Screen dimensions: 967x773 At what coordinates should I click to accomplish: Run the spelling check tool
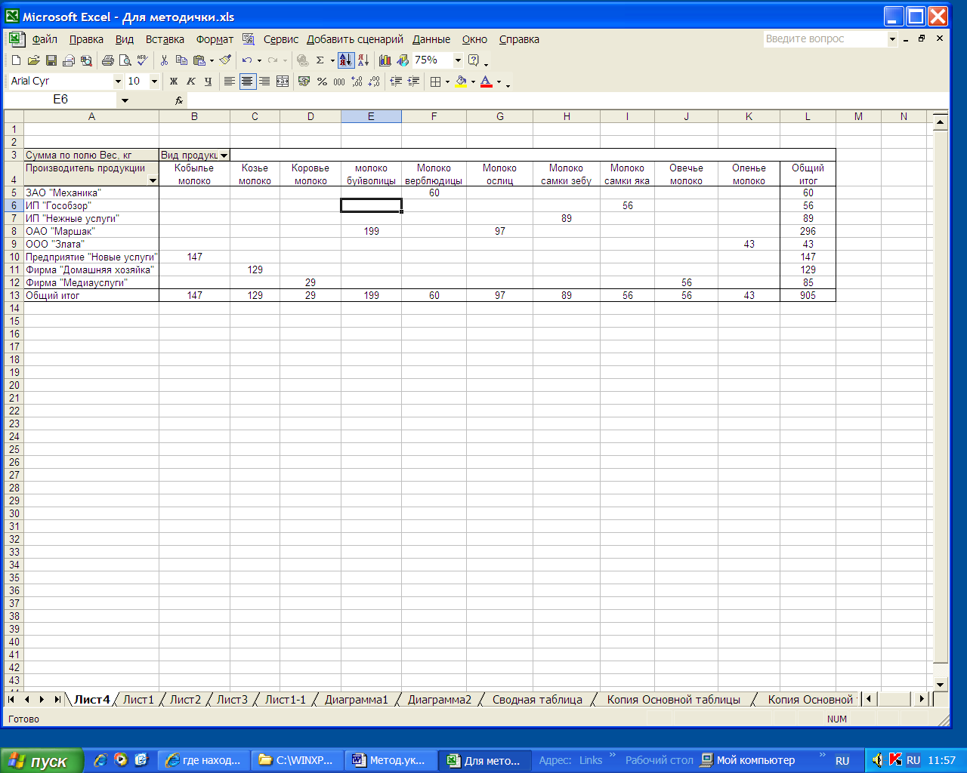[143, 60]
